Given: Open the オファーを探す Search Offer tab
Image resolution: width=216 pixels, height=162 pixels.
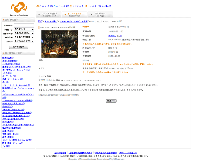Looking at the screenshot, I should coord(75,15).
